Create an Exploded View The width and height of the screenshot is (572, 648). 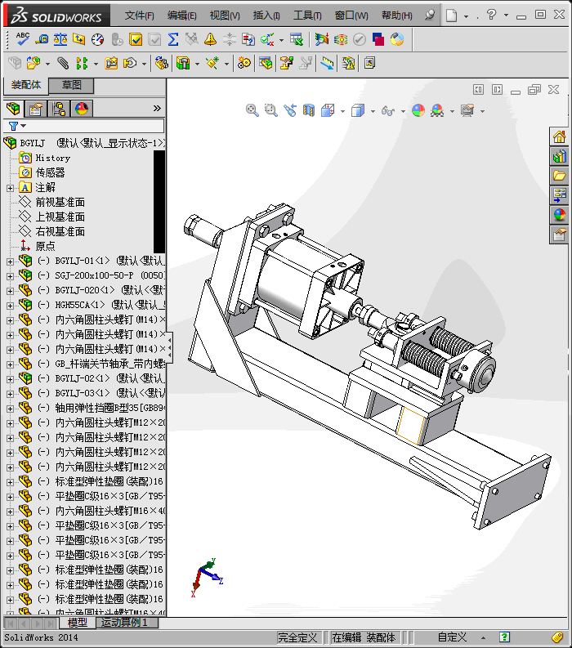(287, 63)
